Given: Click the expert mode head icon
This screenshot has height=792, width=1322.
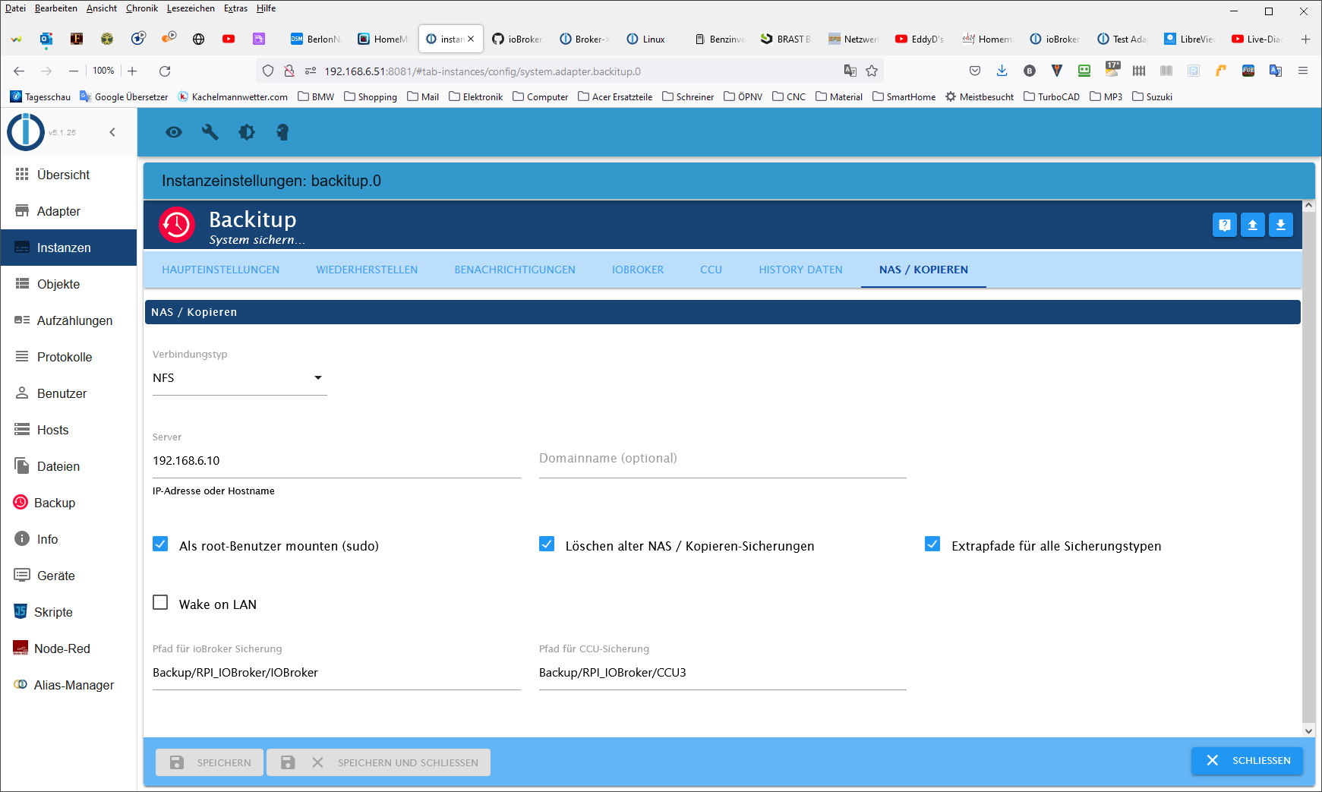Looking at the screenshot, I should click(x=282, y=132).
